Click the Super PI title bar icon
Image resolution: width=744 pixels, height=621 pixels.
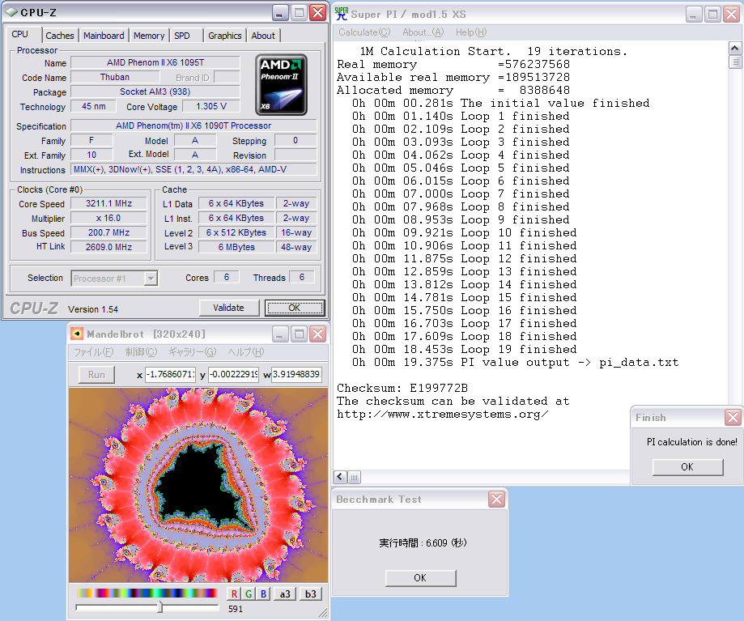(342, 14)
